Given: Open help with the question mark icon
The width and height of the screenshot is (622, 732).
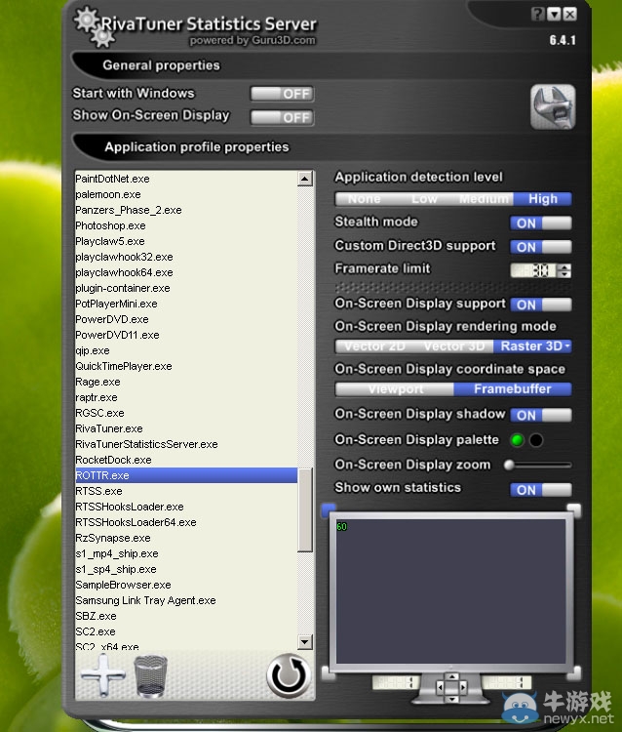Looking at the screenshot, I should [x=537, y=14].
